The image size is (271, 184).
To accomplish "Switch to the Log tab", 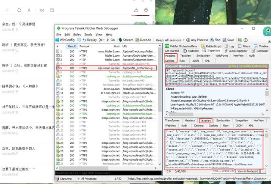I will pos(230,46).
